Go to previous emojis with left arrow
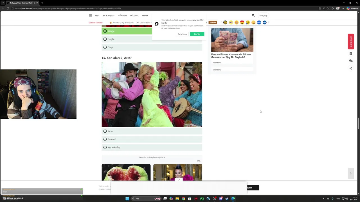360x202 pixels. pos(221,22)
